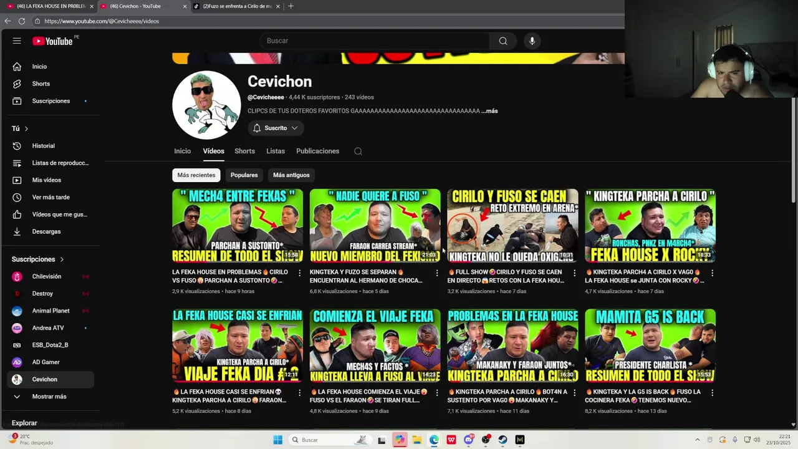Open options for FULL SHOW CIRILO Y FUSO video
Viewport: 798px width, 449px height.
pos(574,273)
